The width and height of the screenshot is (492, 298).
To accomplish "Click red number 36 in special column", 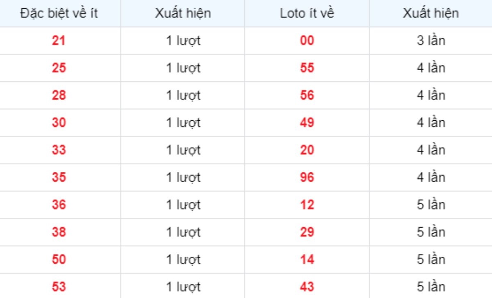I will pyautogui.click(x=59, y=205).
